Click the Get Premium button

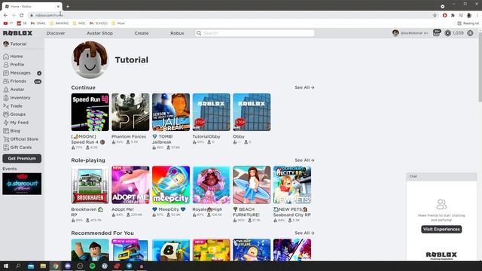pos(22,159)
